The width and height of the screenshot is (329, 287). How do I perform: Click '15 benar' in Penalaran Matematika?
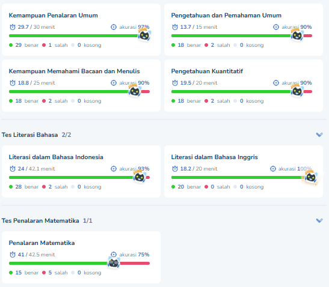coord(27,273)
